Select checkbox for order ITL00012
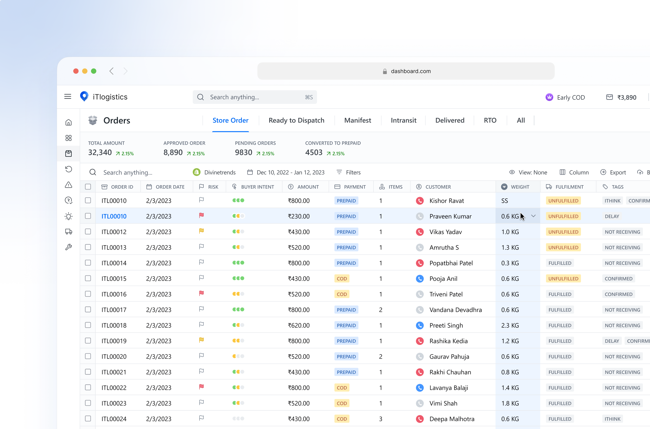This screenshot has height=429, width=650. [x=88, y=232]
